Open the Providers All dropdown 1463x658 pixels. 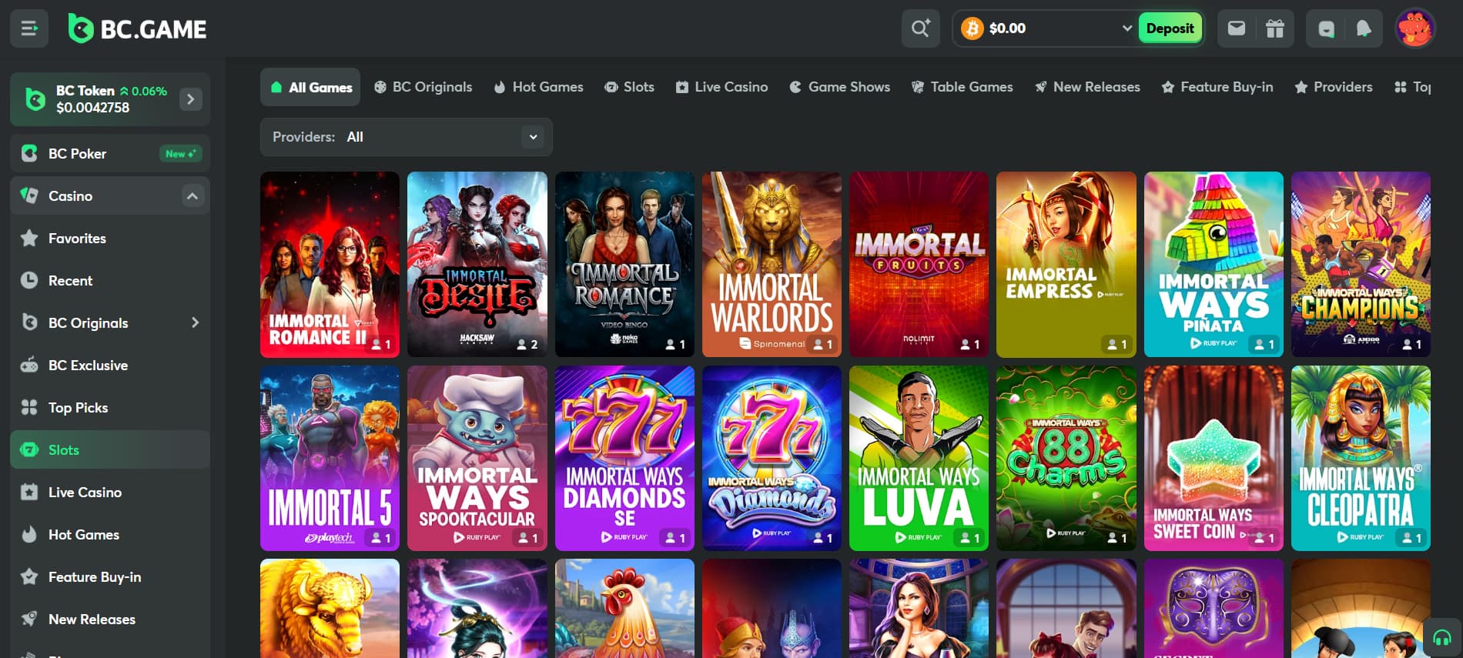point(407,137)
